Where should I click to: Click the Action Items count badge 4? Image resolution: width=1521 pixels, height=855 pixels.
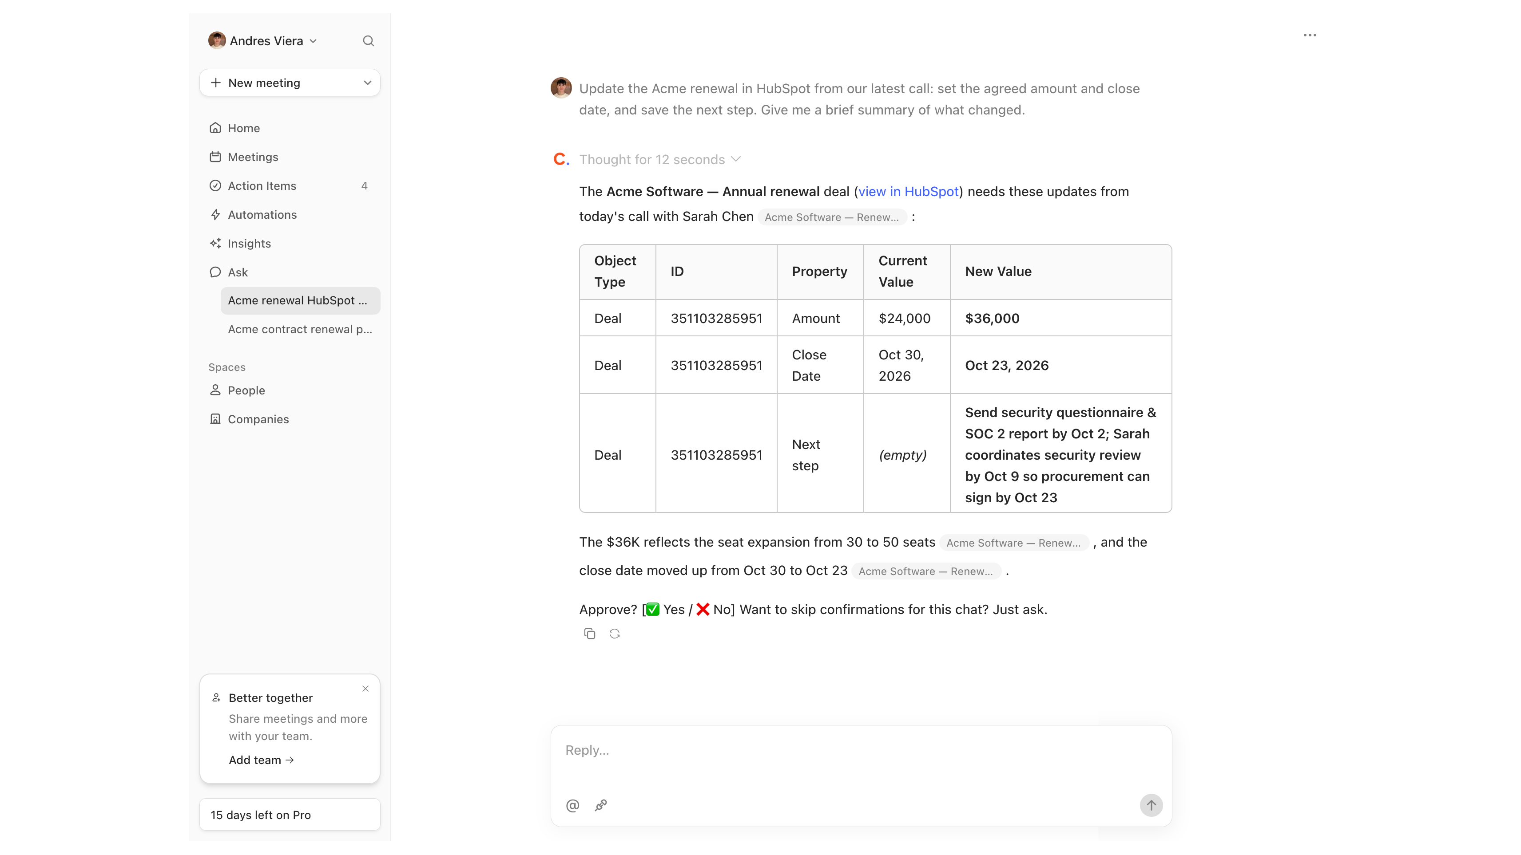pos(364,186)
